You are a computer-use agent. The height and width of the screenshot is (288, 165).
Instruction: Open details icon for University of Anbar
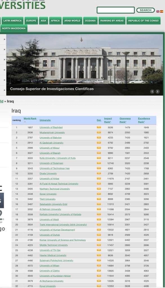[99, 179]
